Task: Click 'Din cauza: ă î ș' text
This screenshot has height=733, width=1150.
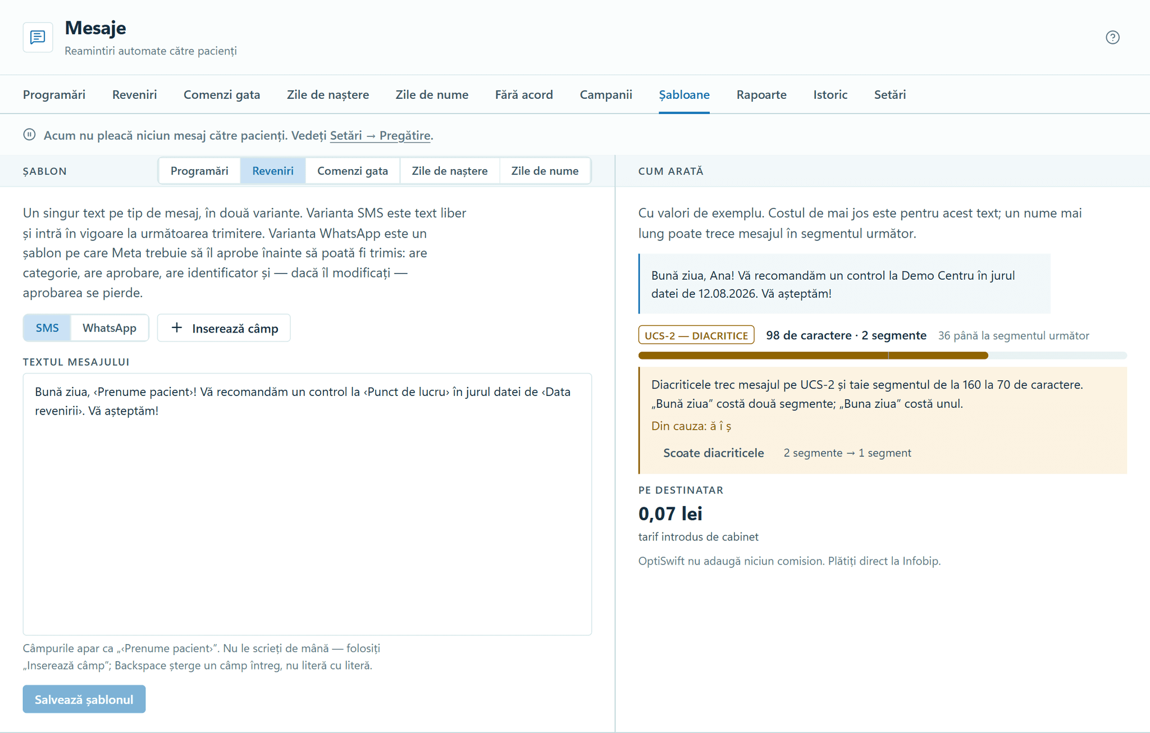Action: [691, 426]
